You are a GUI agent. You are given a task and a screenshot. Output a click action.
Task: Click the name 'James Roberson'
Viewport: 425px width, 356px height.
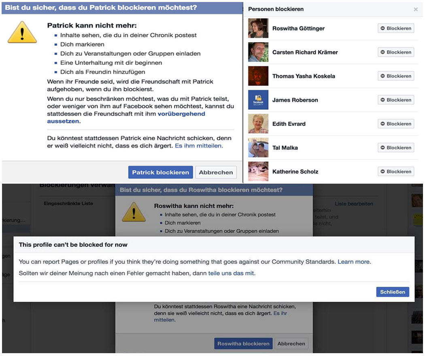tap(295, 100)
